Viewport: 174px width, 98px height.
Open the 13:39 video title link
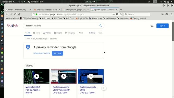88,90
